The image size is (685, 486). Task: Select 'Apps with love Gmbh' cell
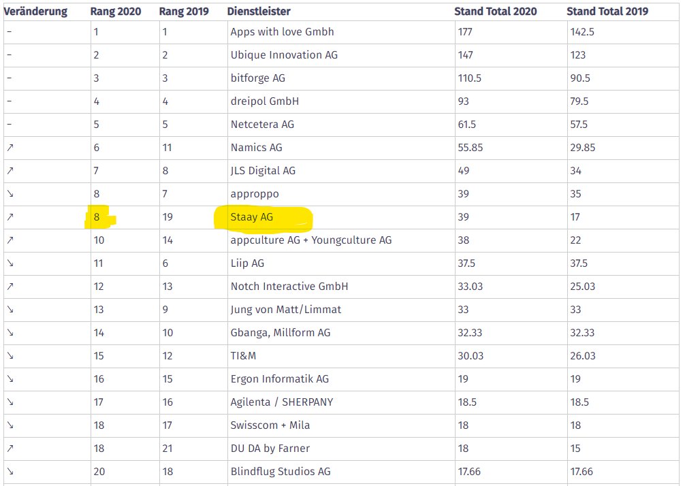341,32
